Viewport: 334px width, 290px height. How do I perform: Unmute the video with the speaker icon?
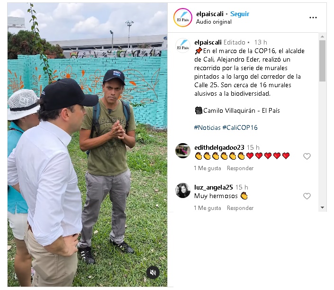tap(153, 272)
